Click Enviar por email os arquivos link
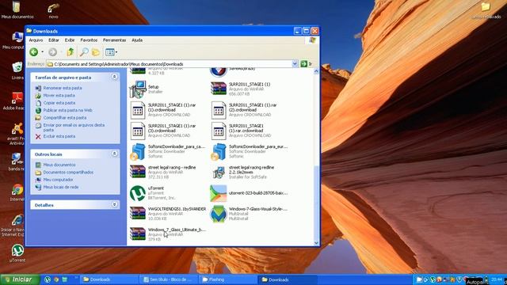This screenshot has height=285, width=507. [74, 127]
